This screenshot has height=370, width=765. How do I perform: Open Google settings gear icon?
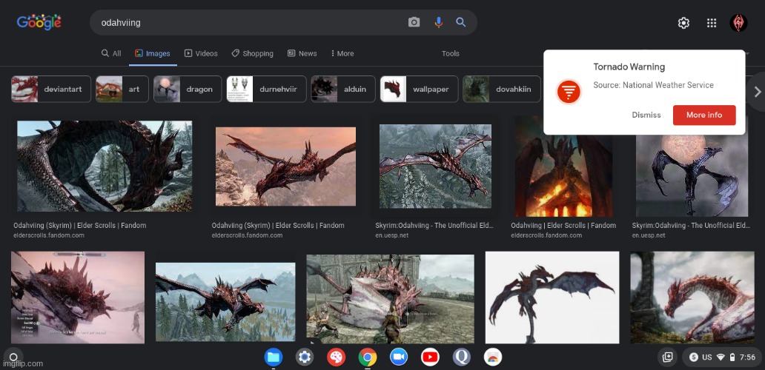tap(683, 23)
